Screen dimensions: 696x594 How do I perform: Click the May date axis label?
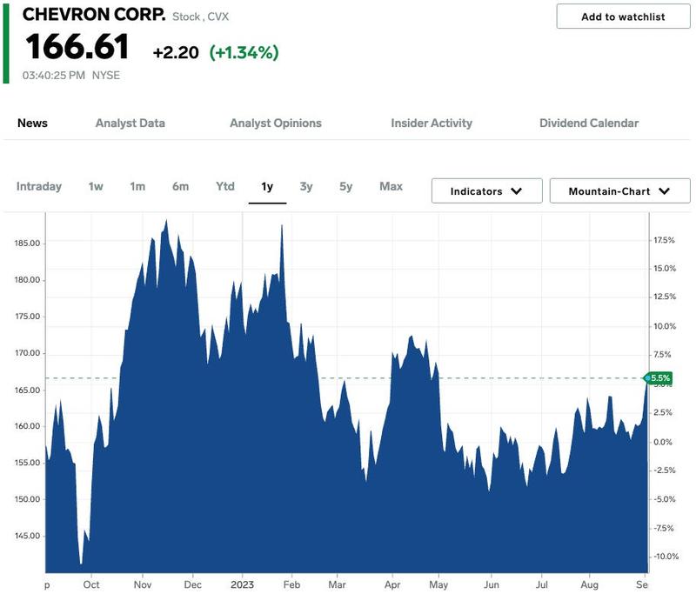pos(438,584)
